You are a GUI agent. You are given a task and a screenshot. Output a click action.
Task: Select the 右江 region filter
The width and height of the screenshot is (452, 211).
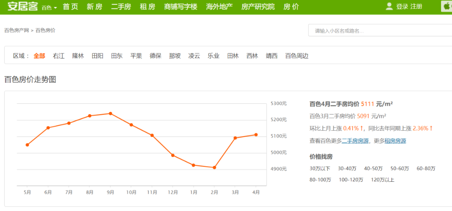pyautogui.click(x=59, y=56)
